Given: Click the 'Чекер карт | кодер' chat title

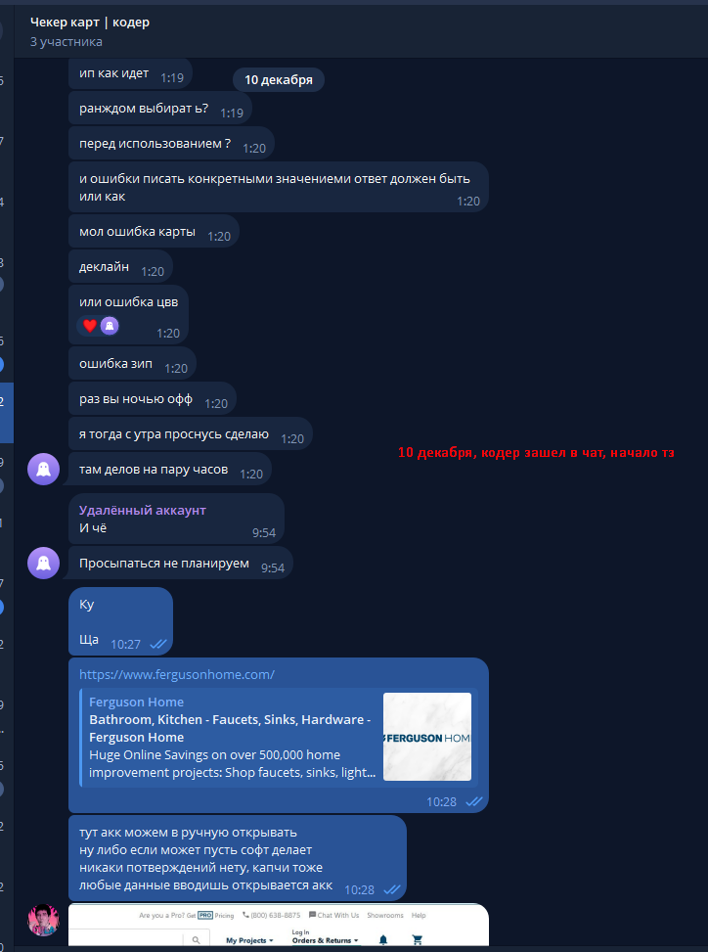Looking at the screenshot, I should (x=90, y=23).
